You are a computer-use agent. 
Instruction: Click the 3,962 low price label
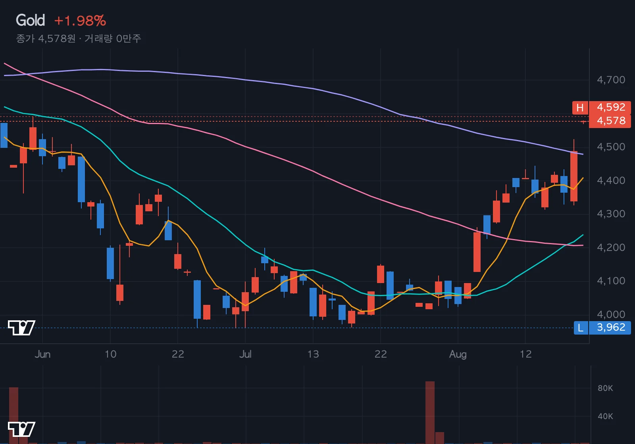pos(610,327)
